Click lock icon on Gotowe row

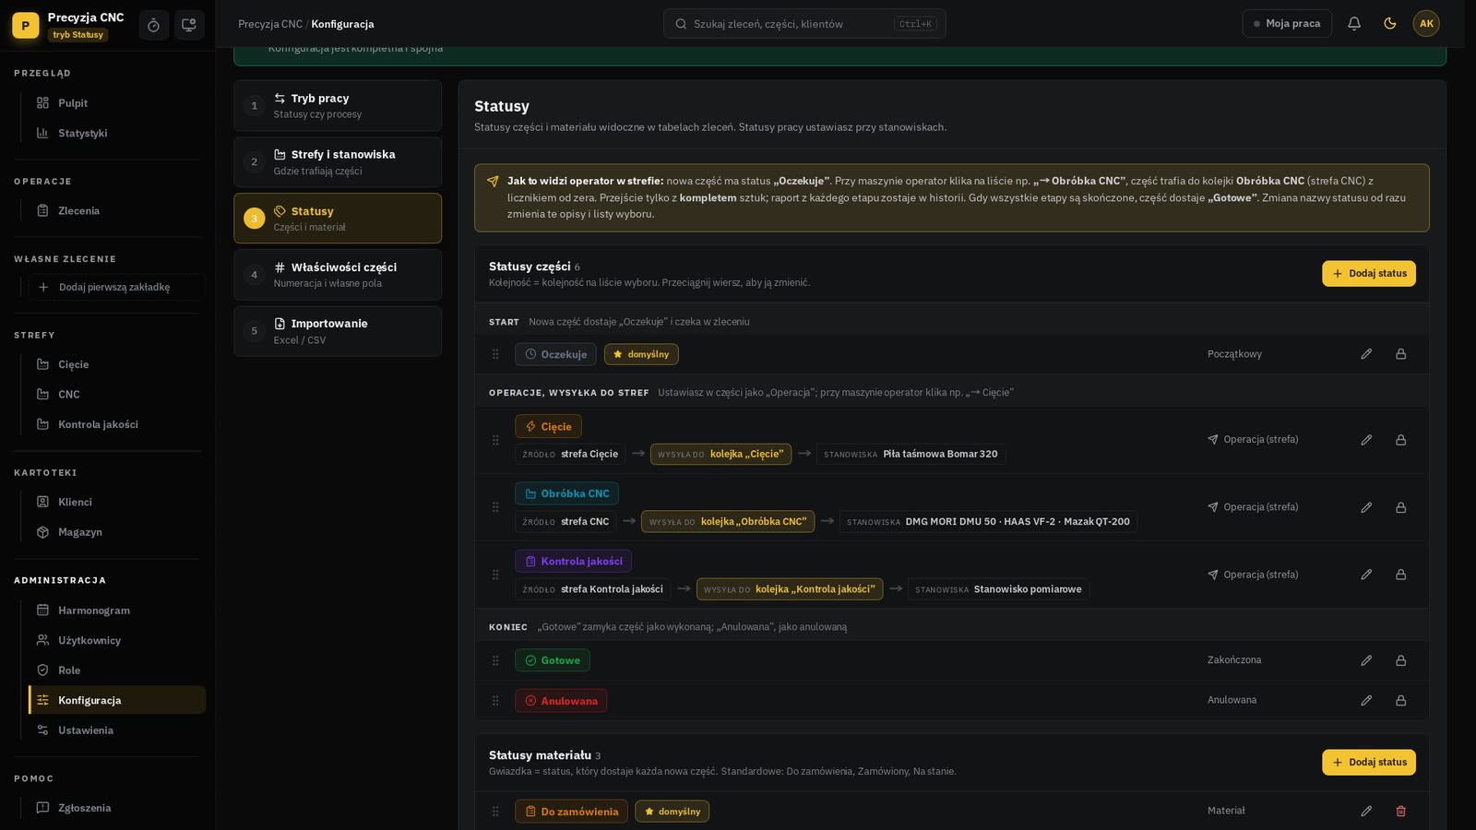click(x=1400, y=660)
